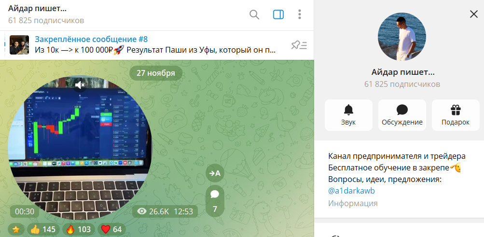Add fire reaction 103

pos(79,229)
